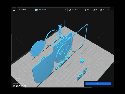
Task: Expand the print settings panel chevron
Action: [109, 10]
